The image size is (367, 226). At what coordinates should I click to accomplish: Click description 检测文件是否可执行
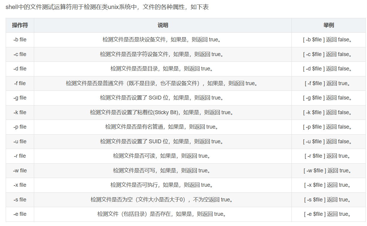(163, 185)
